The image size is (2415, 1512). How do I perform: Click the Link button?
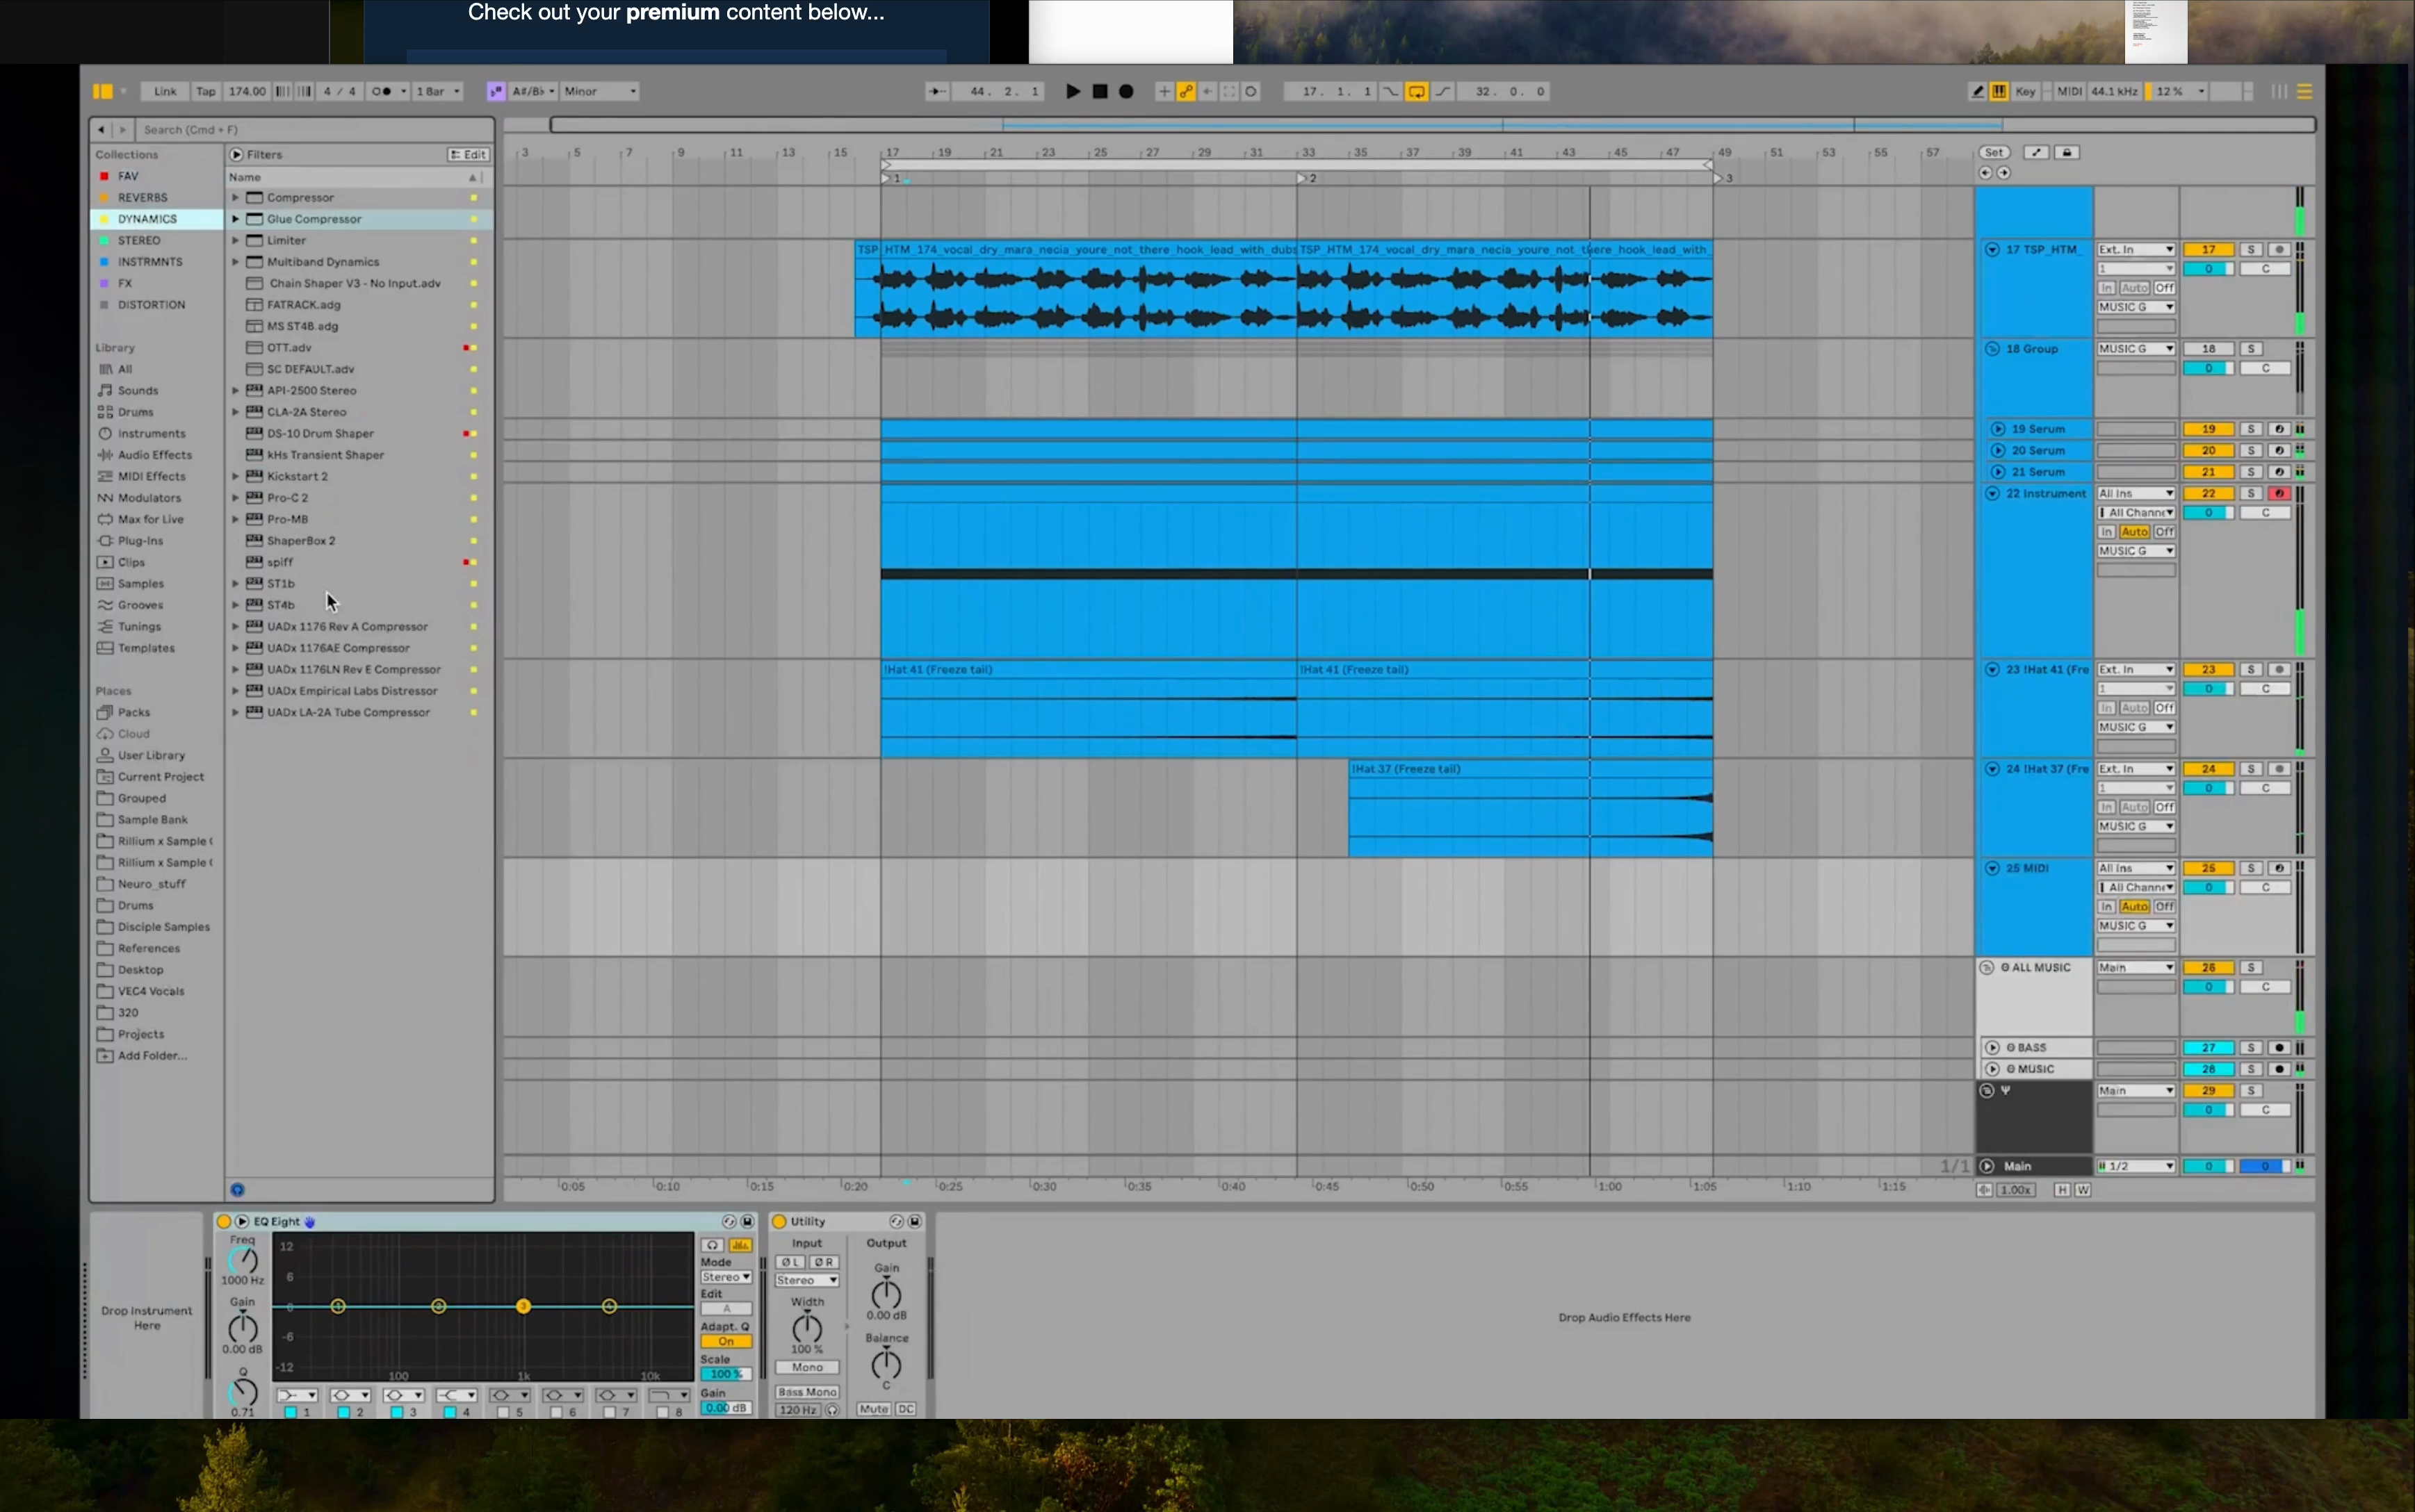[x=165, y=91]
